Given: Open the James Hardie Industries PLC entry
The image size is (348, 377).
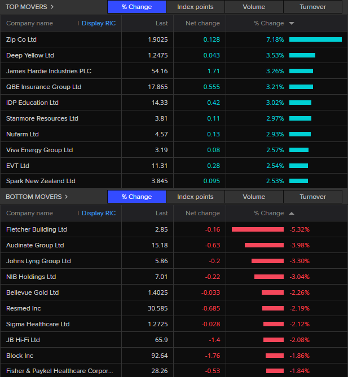Looking at the screenshot, I should pyautogui.click(x=49, y=71).
